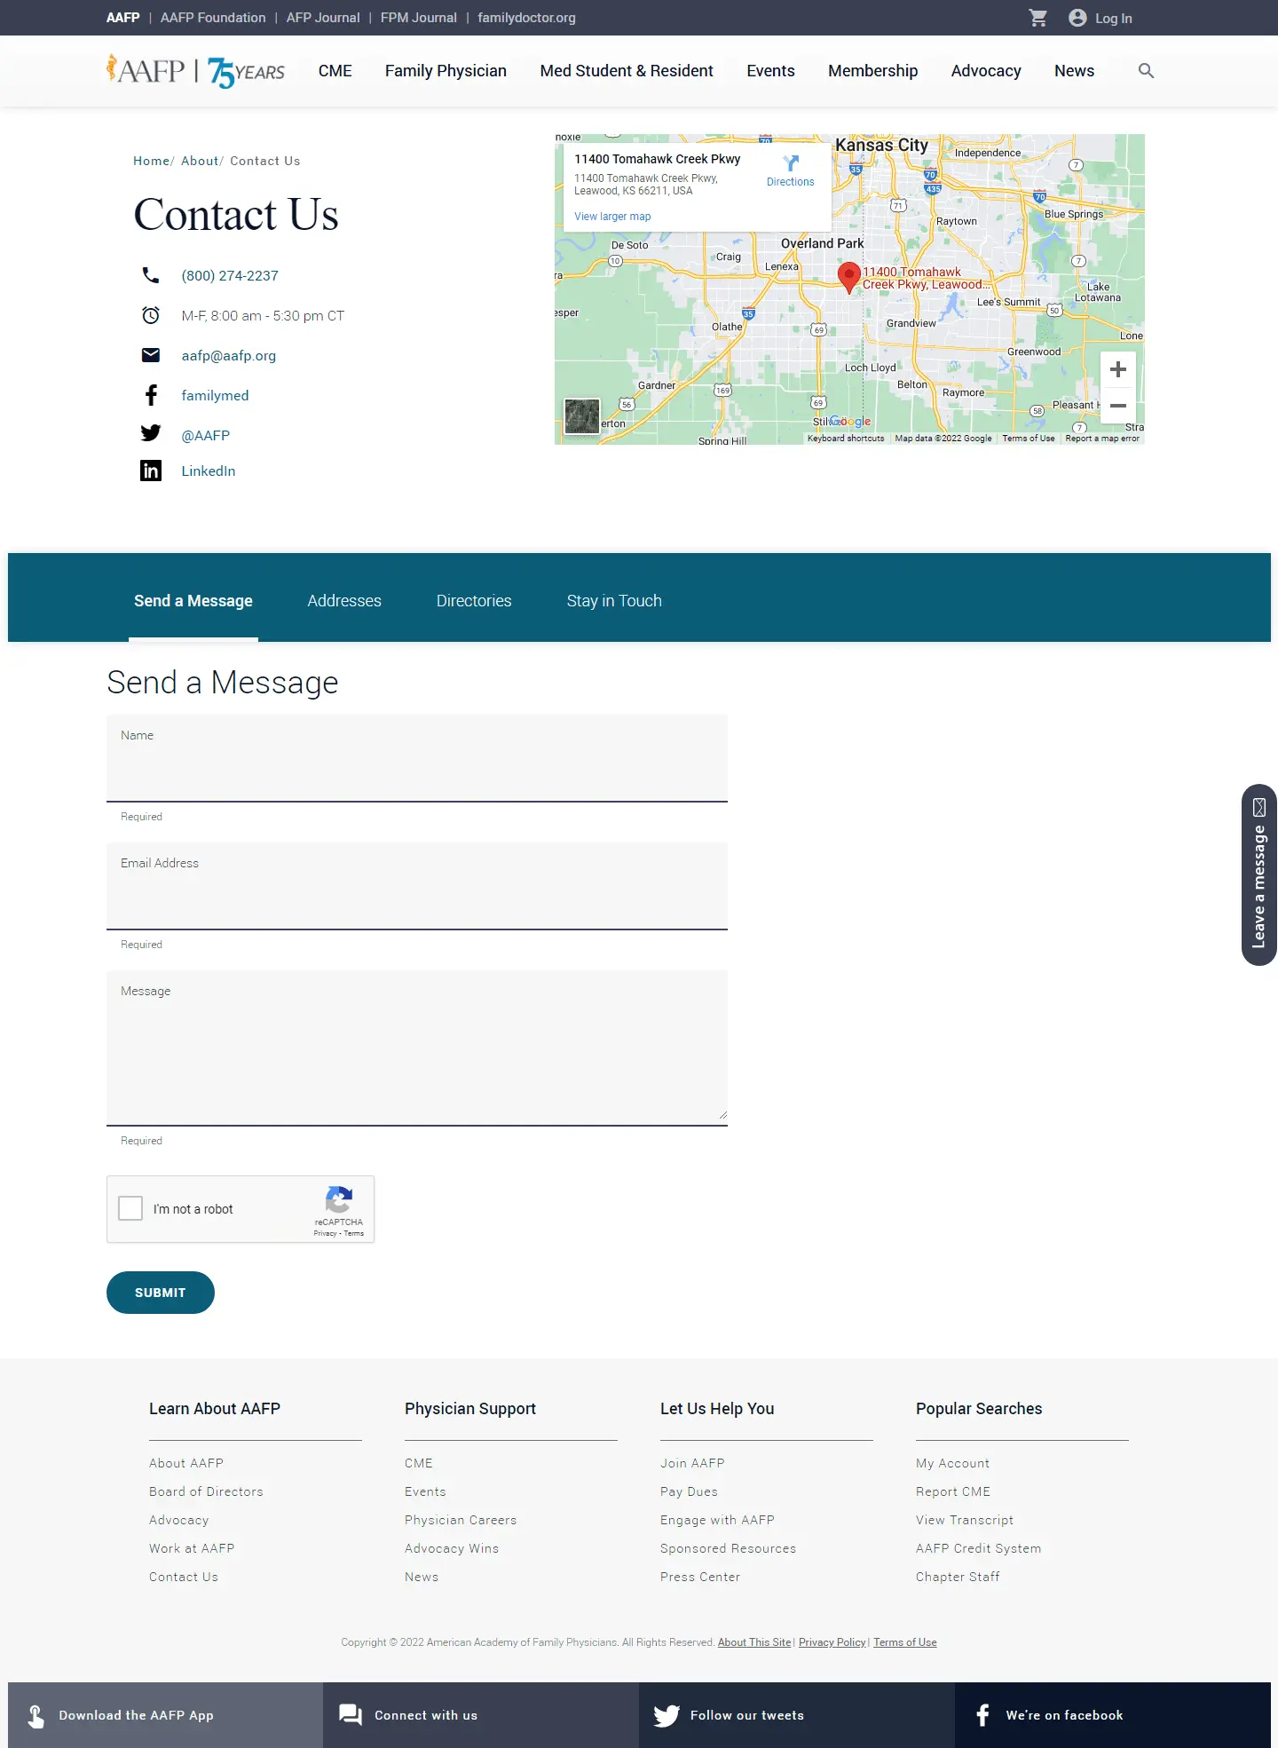Screen dimensions: 1278x1748
Task: Open the Chapter Staff footer link
Action: click(958, 1577)
